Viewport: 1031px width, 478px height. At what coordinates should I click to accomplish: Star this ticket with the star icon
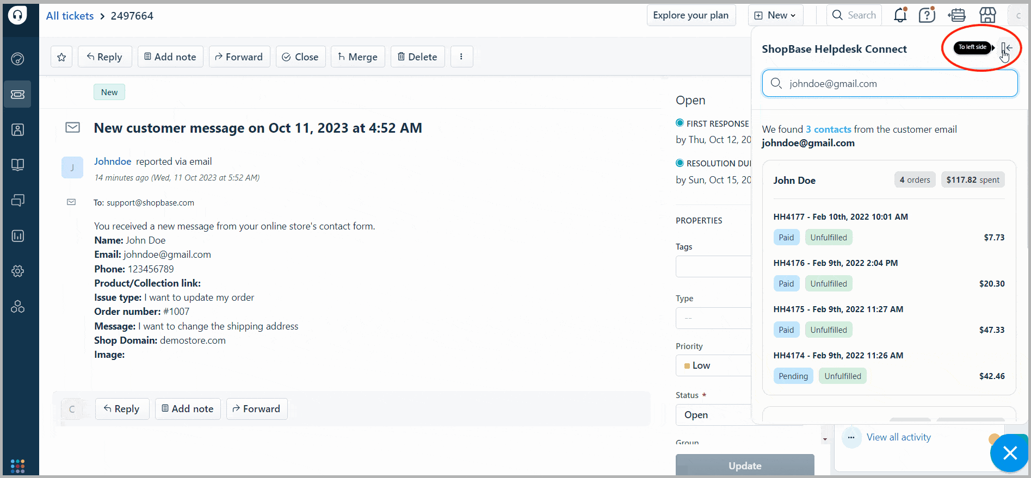click(x=61, y=57)
